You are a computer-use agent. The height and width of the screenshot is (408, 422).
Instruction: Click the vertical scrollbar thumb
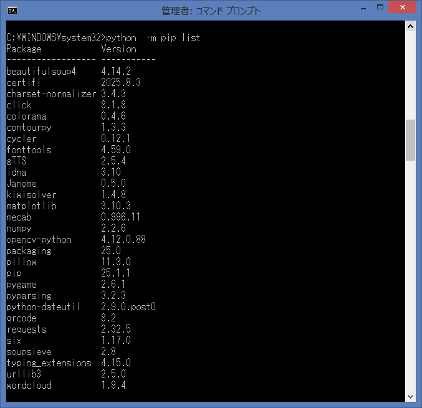tap(410, 140)
